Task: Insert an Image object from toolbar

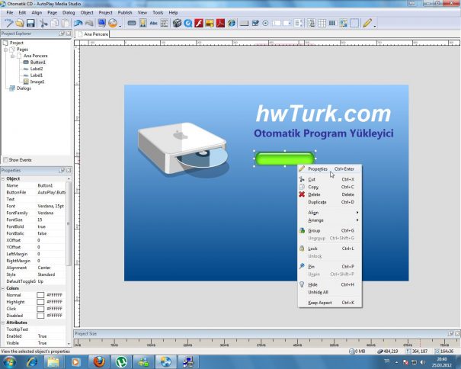Action: pos(143,23)
